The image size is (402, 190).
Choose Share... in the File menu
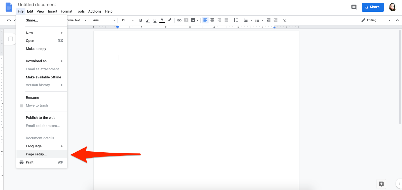pos(42,20)
